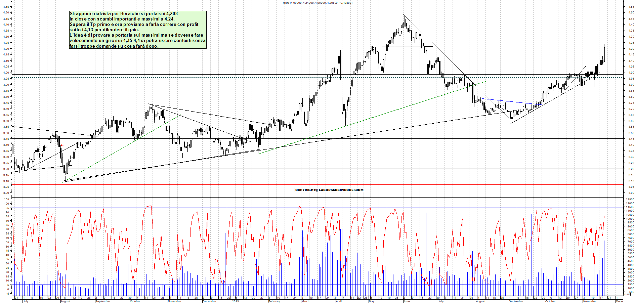
Task: Click the 12500 value on right volume axis
Action: 629,199
